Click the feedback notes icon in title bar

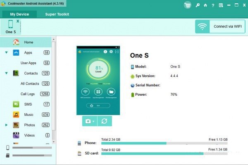coord(221,5)
